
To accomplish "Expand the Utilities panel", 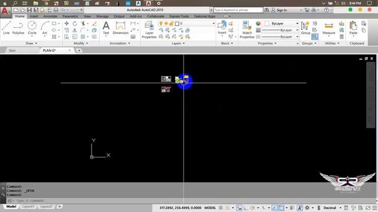I will pos(332,43).
